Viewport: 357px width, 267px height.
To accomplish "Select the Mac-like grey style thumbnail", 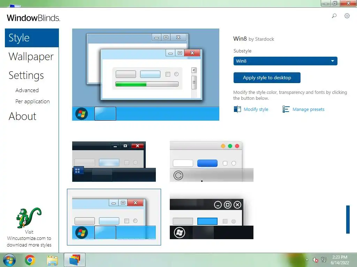I will point(212,162).
